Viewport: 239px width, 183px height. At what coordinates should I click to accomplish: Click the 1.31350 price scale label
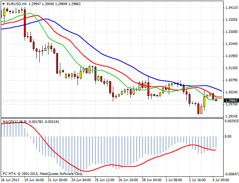[x=231, y=68]
